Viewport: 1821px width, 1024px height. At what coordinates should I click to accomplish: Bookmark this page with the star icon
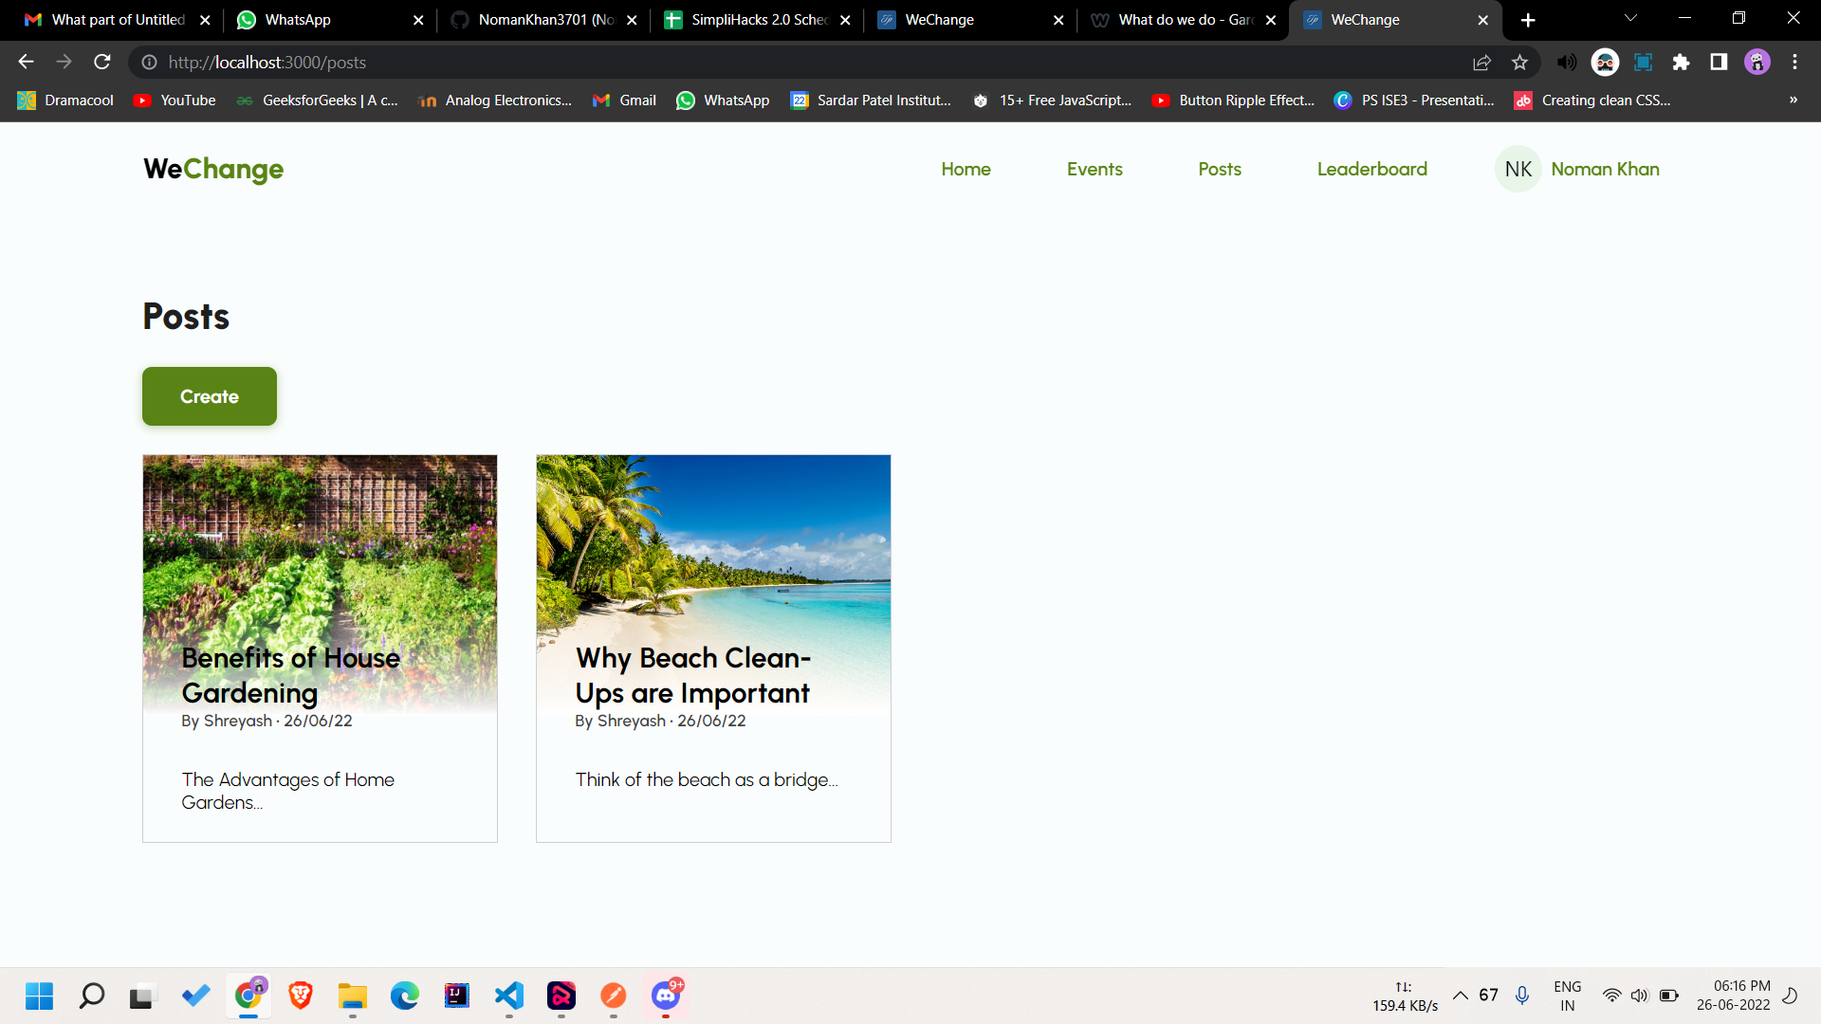point(1519,63)
